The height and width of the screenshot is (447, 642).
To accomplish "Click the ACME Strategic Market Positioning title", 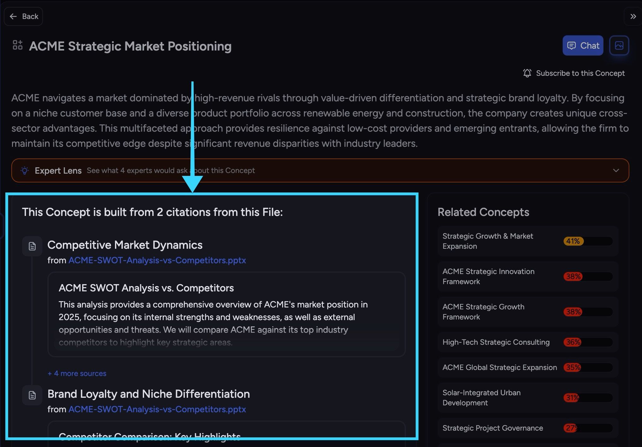I will [130, 46].
